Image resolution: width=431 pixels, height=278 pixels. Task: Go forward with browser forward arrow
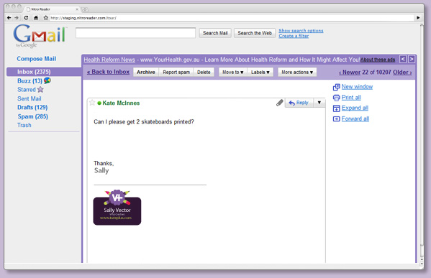click(x=17, y=18)
